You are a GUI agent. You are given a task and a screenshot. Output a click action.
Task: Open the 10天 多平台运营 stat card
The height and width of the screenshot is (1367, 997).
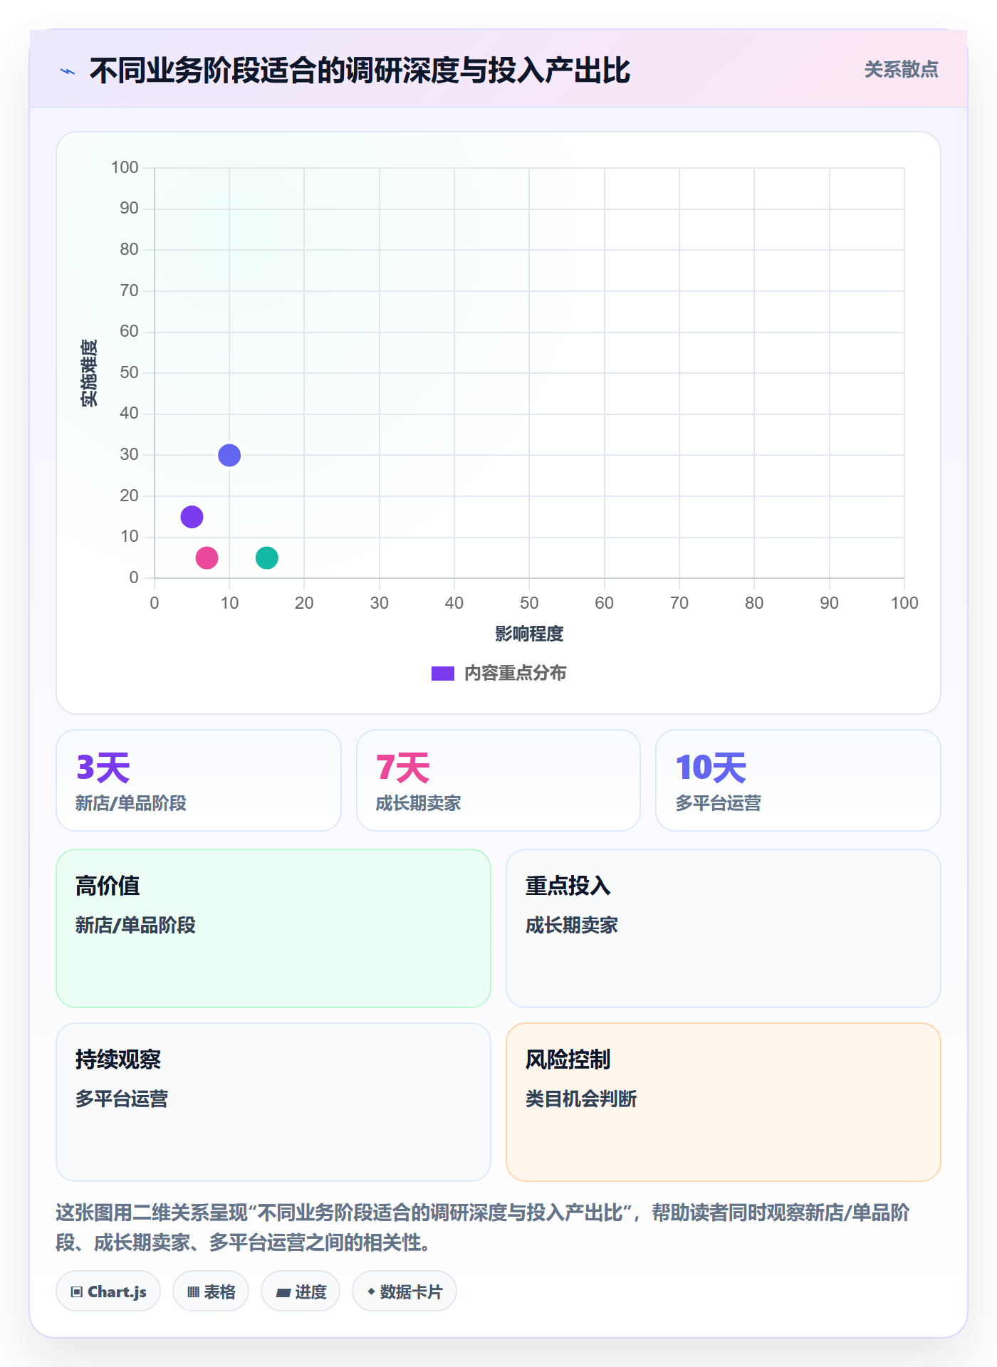(x=798, y=780)
